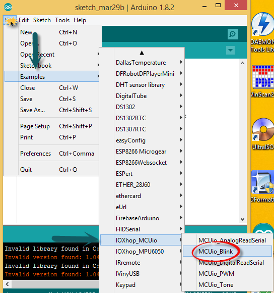Open FirebaseArduino examples submenu
Image resolution: width=274 pixels, height=293 pixels.
[142, 218]
